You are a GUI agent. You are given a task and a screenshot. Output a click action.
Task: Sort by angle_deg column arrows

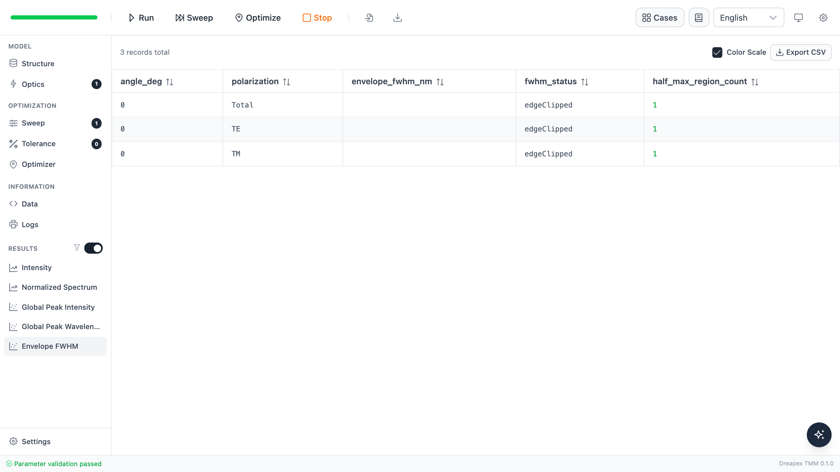[170, 82]
